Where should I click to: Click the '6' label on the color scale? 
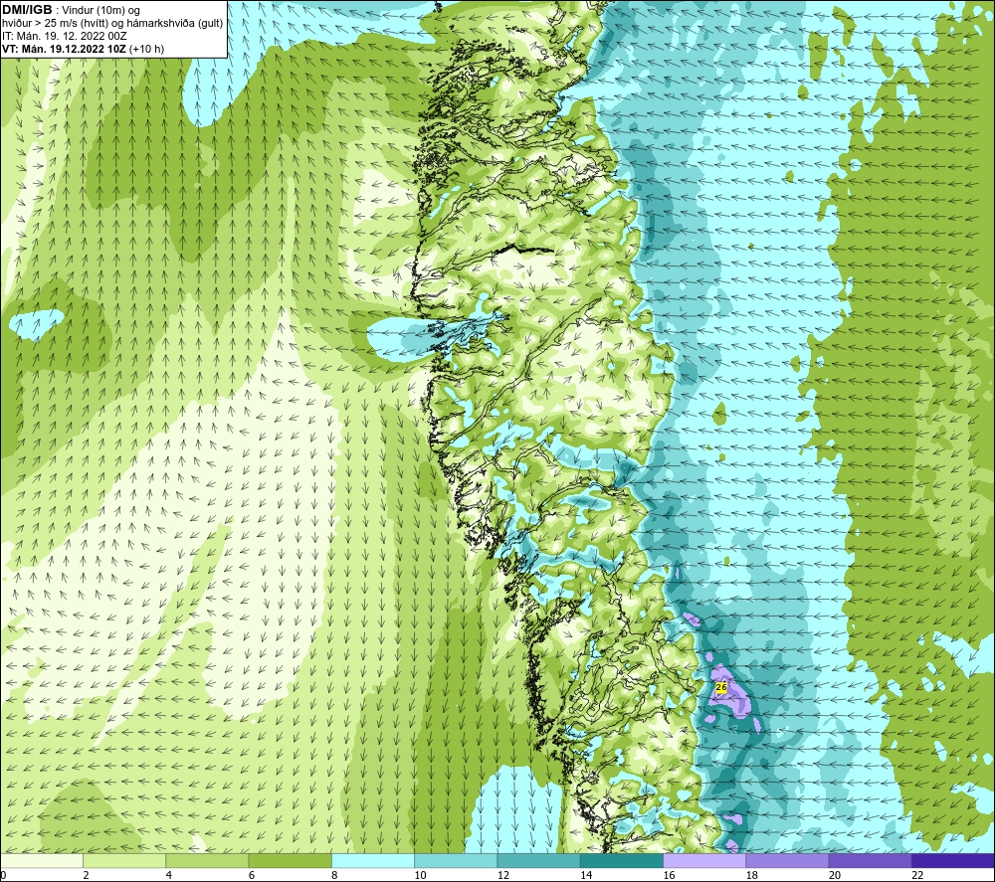(x=252, y=875)
